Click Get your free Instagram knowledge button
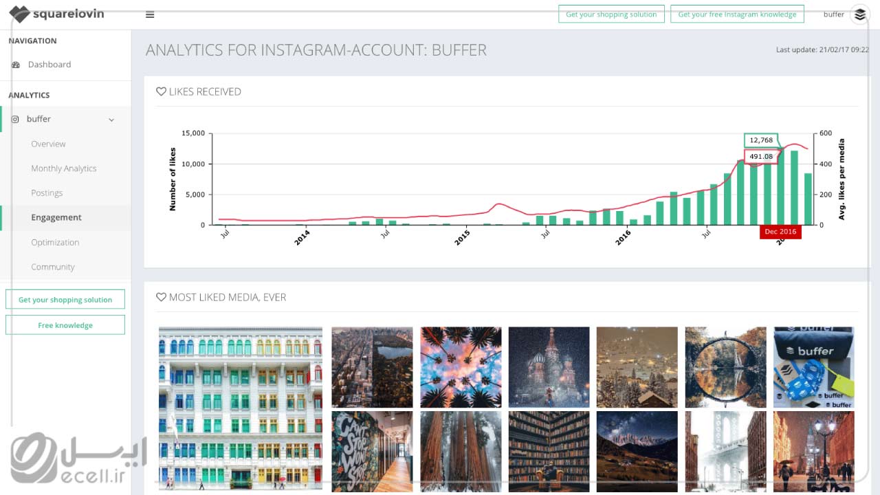 (736, 14)
